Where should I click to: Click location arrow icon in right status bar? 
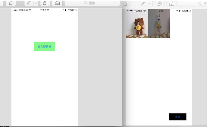pyautogui.click(x=177, y=11)
